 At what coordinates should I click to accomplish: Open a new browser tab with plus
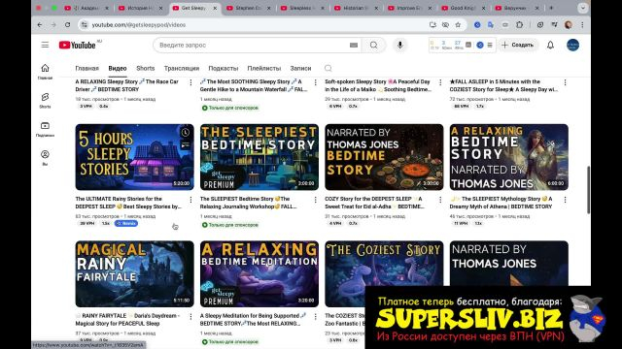551,8
